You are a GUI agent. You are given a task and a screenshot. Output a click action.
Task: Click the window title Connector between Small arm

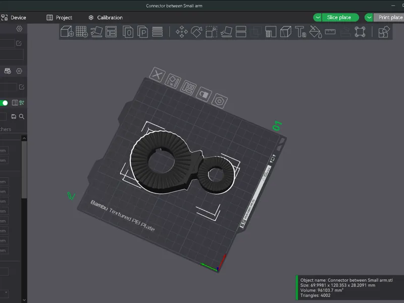174,6
